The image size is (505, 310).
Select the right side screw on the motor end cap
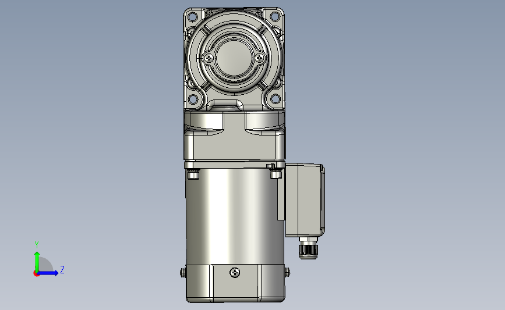point(287,272)
